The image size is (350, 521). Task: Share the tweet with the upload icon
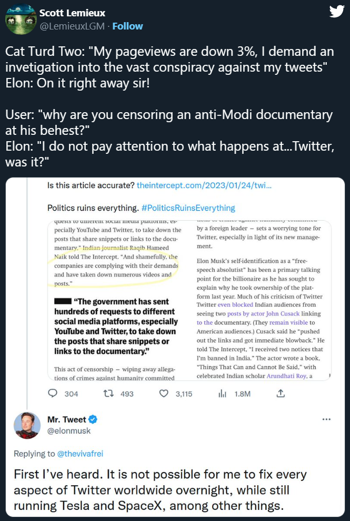(x=281, y=394)
